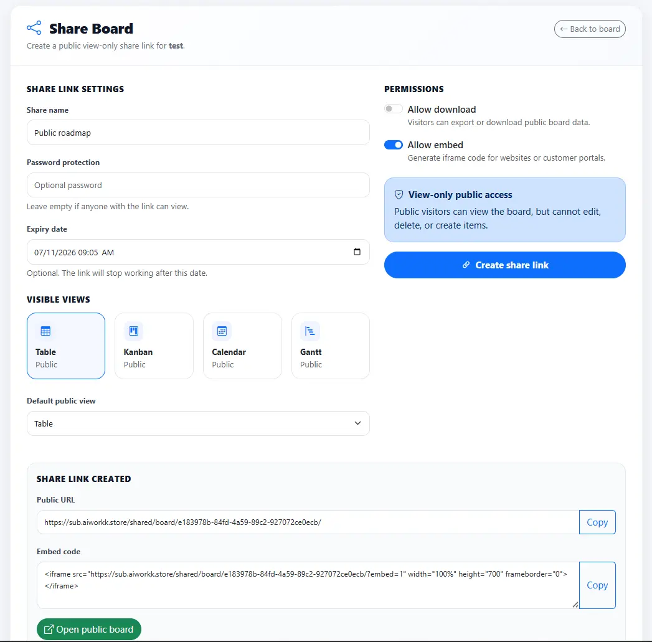
Task: Disable the Allow embed toggle
Action: coord(394,144)
